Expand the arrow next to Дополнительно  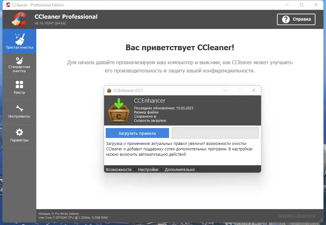pos(197,170)
